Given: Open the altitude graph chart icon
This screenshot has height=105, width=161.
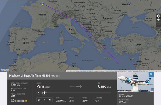Looking at the screenshot, I should [x=50, y=100].
